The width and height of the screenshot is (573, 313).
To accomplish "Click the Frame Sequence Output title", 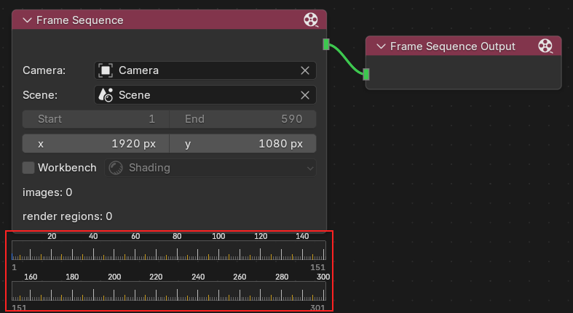I will [x=453, y=46].
